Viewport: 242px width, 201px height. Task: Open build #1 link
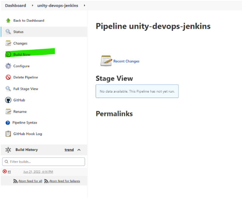pos(9,172)
